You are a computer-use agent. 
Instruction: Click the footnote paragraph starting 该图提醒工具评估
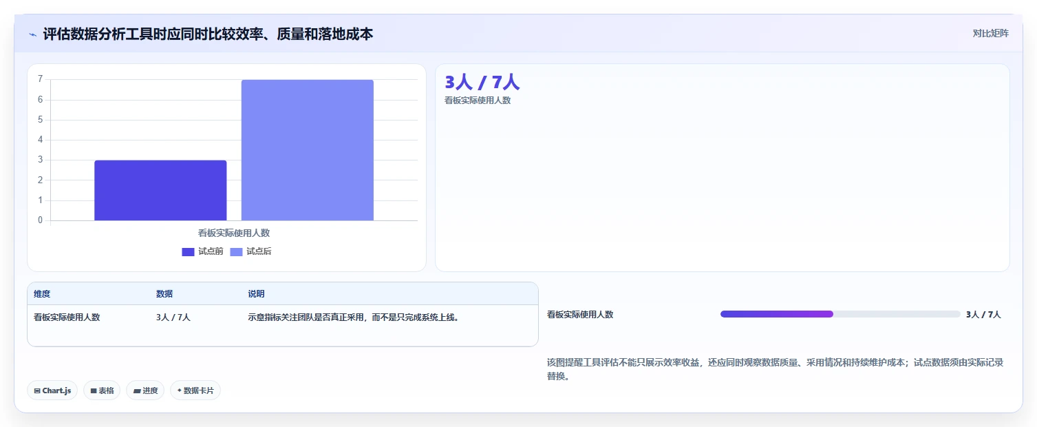pos(776,369)
